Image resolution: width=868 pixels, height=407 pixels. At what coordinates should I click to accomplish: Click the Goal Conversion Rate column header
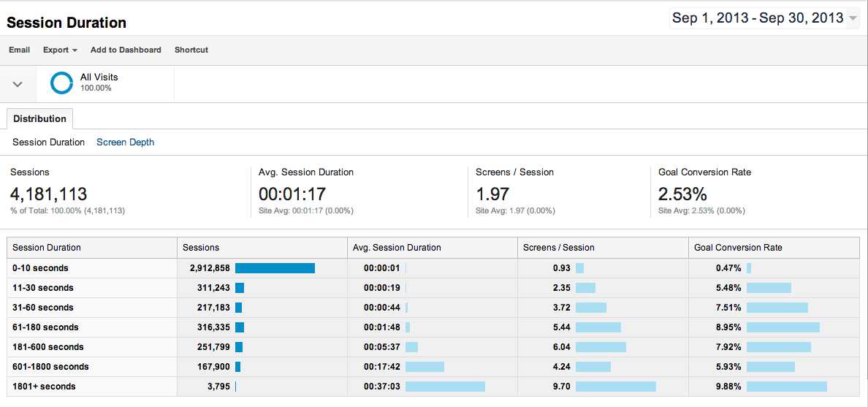coord(738,248)
